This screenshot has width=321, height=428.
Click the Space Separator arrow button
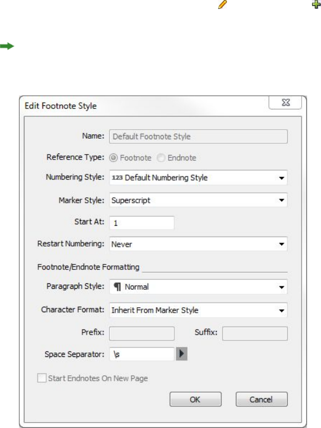click(x=182, y=354)
